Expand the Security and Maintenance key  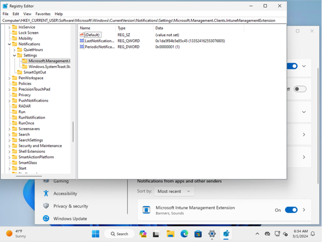(9, 146)
